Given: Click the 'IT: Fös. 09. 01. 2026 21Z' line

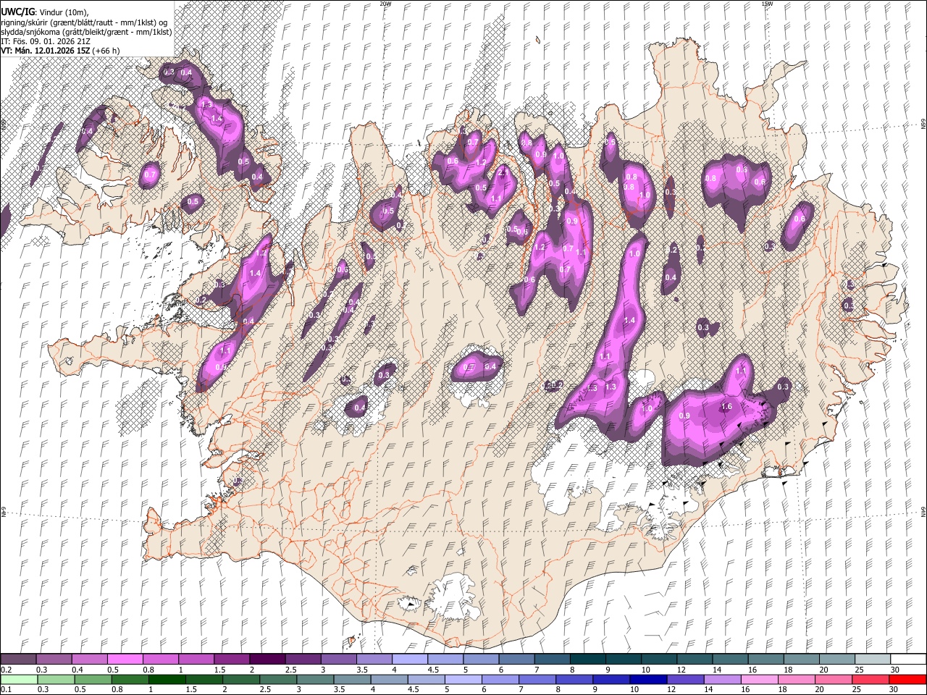Looking at the screenshot, I should click(x=46, y=41).
